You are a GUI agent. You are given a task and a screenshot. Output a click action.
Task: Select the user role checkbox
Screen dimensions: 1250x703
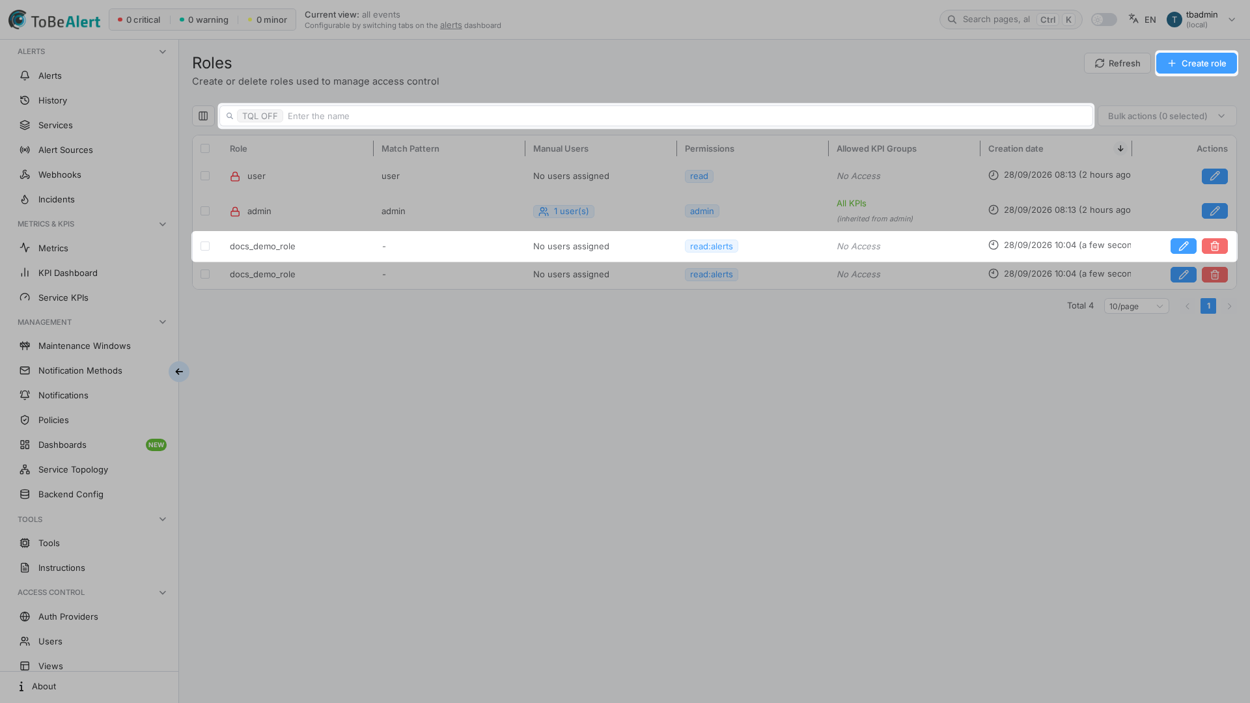[205, 176]
